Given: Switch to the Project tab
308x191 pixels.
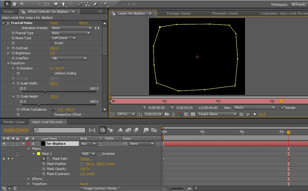Looking at the screenshot, I should (9, 12).
